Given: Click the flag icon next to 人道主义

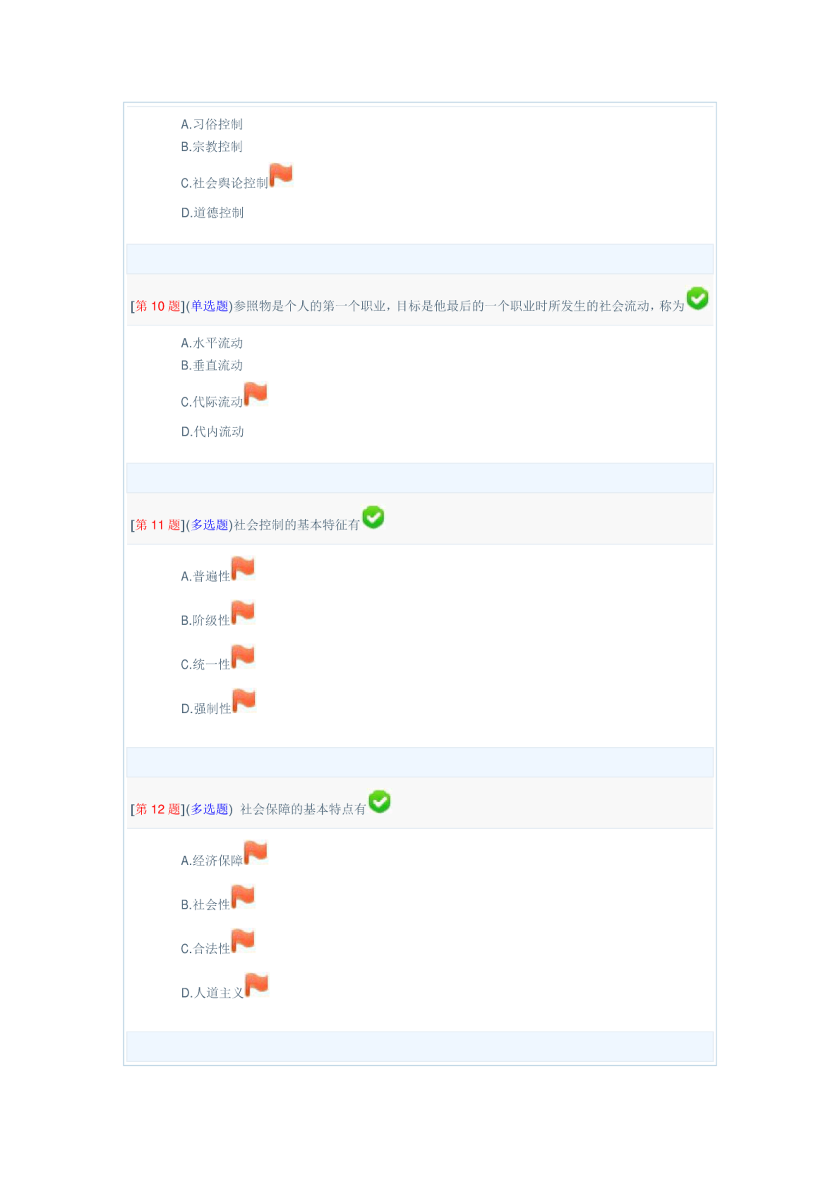Looking at the screenshot, I should [256, 985].
